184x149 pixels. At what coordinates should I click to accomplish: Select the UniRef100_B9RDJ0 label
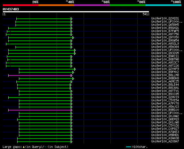(165, 110)
